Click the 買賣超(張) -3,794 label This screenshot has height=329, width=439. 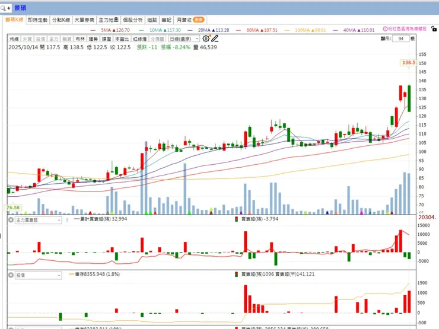(259, 219)
